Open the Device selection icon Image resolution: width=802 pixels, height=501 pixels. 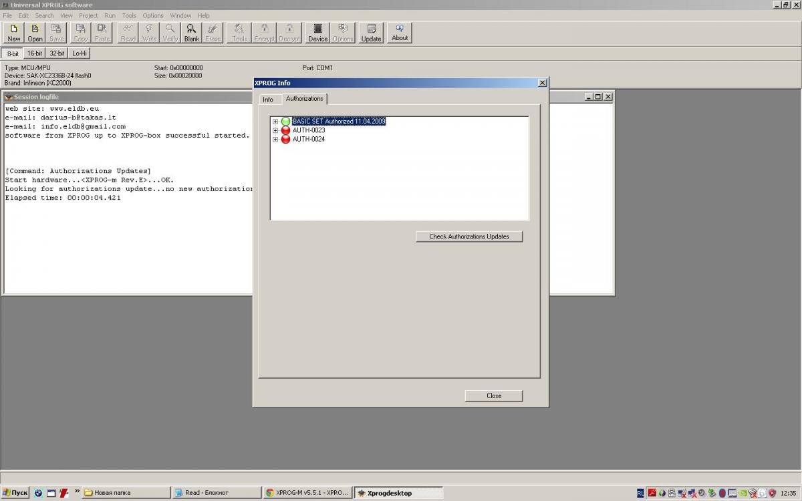(317, 32)
